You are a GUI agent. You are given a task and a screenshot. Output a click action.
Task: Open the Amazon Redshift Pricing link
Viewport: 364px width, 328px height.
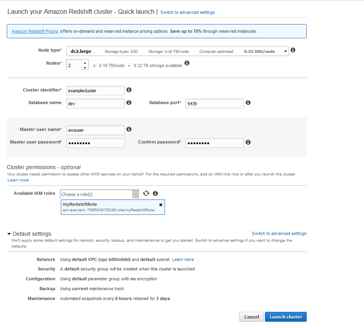[x=35, y=31]
